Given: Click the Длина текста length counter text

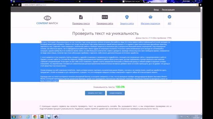Looking at the screenshot, I should (153, 38).
